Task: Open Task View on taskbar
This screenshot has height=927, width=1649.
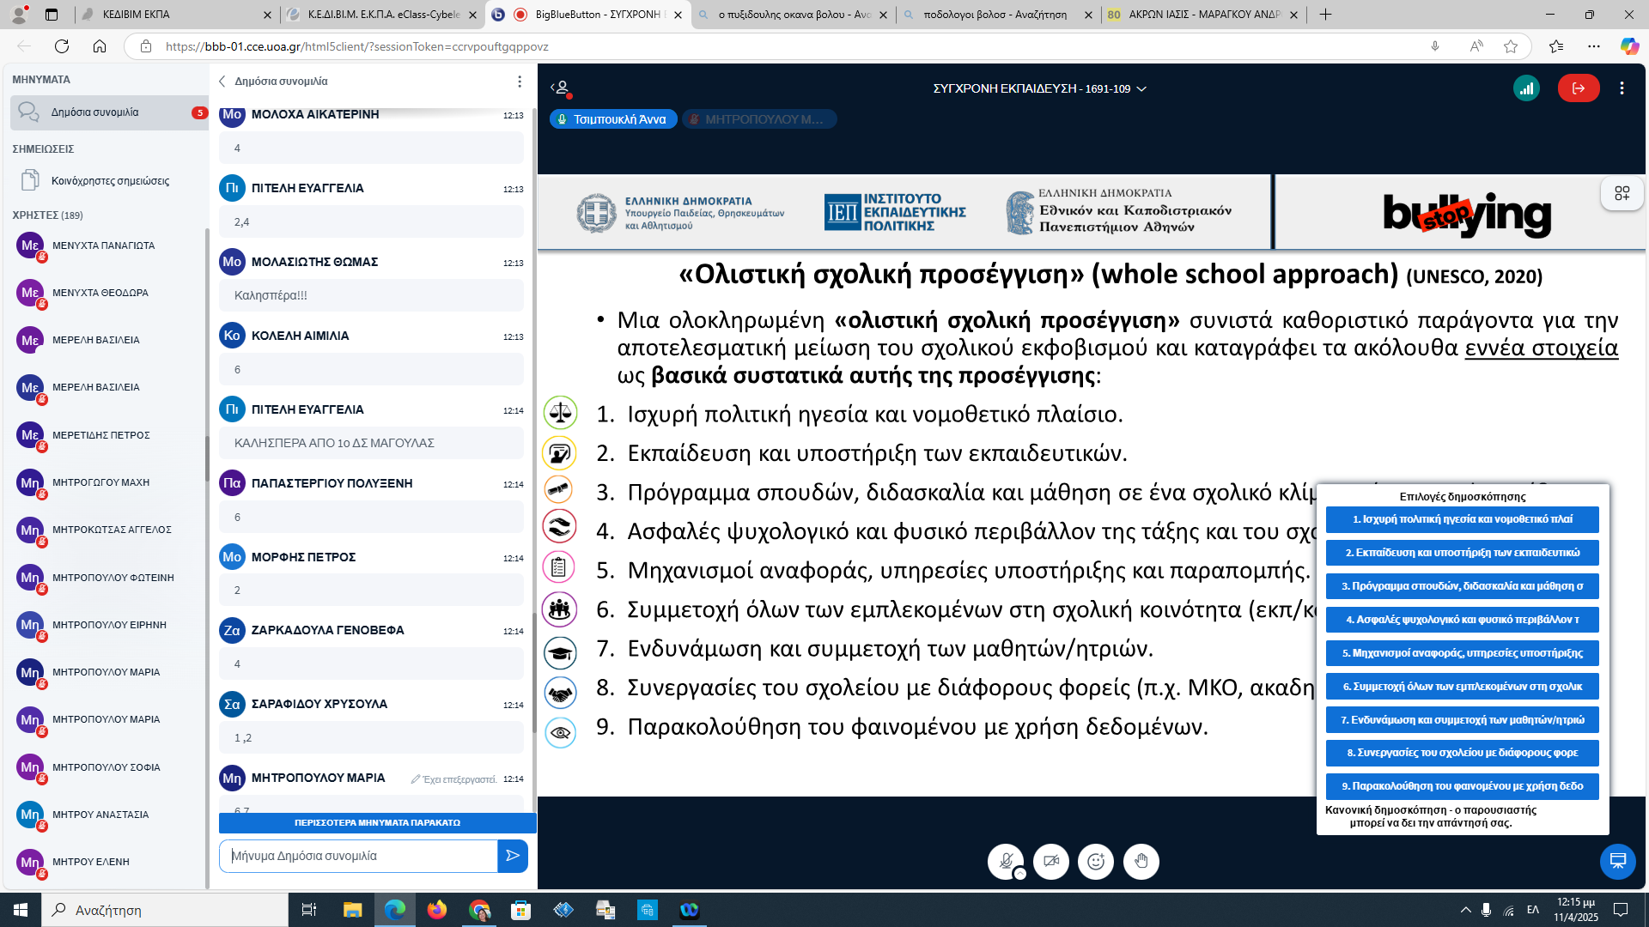Action: click(x=309, y=910)
